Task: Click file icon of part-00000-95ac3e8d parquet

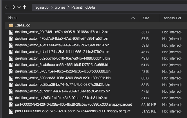Action: (x=11, y=111)
